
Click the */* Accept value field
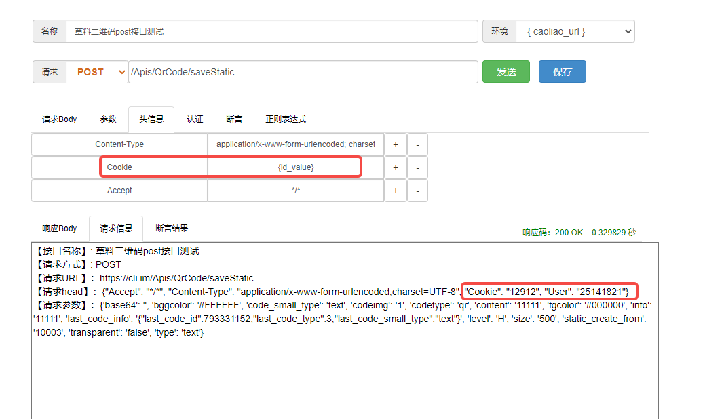coord(296,191)
